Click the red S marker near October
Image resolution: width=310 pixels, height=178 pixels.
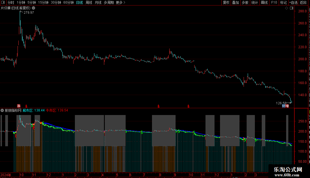pos(26,106)
